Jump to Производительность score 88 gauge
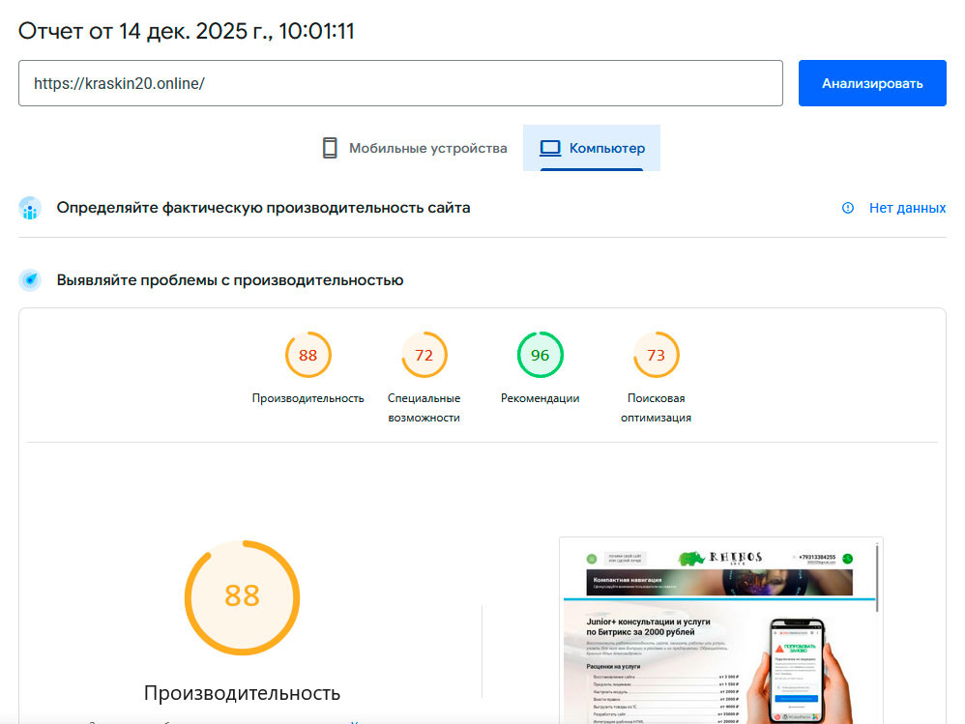The width and height of the screenshot is (965, 724). (x=307, y=355)
